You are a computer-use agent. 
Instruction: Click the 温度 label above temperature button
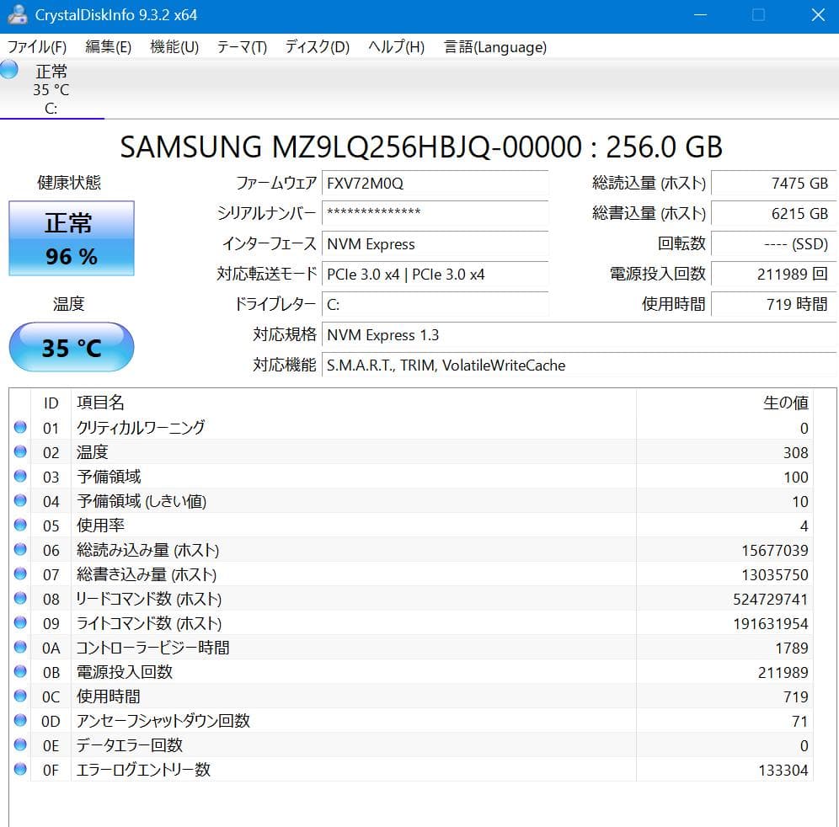69,304
